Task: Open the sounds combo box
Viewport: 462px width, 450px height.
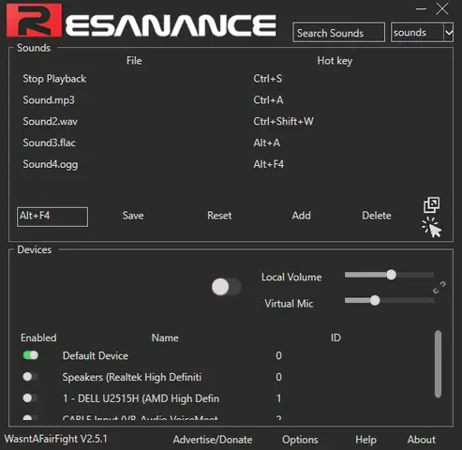Action: tap(422, 32)
